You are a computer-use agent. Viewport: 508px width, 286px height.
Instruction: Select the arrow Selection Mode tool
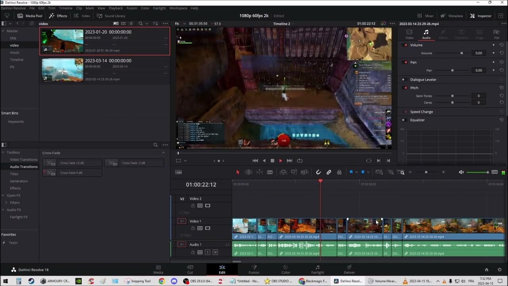click(x=238, y=172)
